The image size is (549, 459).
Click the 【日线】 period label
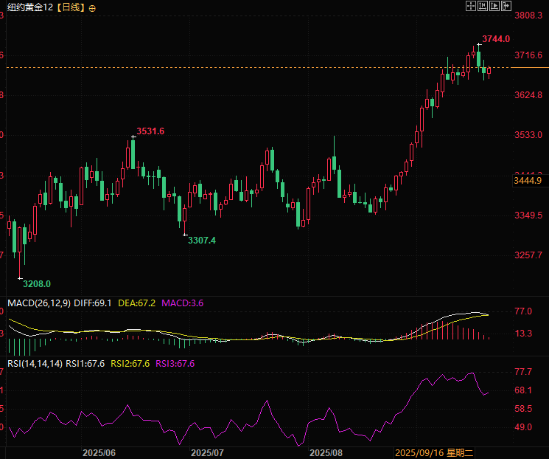tap(71, 7)
